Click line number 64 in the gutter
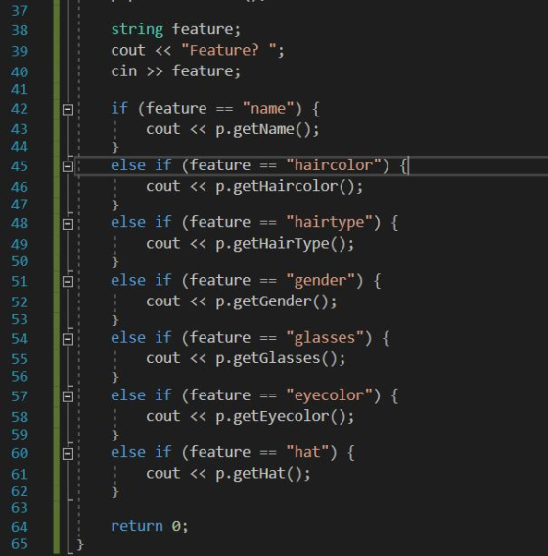This screenshot has width=548, height=556. click(20, 527)
